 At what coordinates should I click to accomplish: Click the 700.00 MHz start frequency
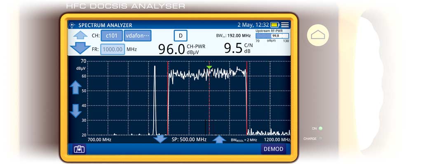point(99,140)
